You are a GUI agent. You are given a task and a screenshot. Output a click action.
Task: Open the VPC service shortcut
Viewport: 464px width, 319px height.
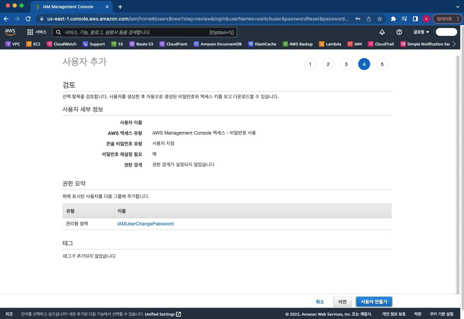(13, 44)
